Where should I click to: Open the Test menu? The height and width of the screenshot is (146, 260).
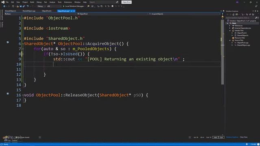point(45,2)
